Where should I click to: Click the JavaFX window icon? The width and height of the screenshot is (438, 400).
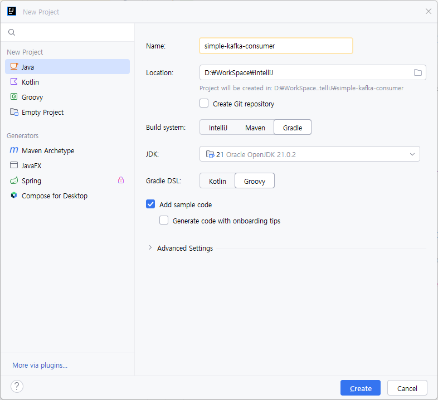(14, 165)
